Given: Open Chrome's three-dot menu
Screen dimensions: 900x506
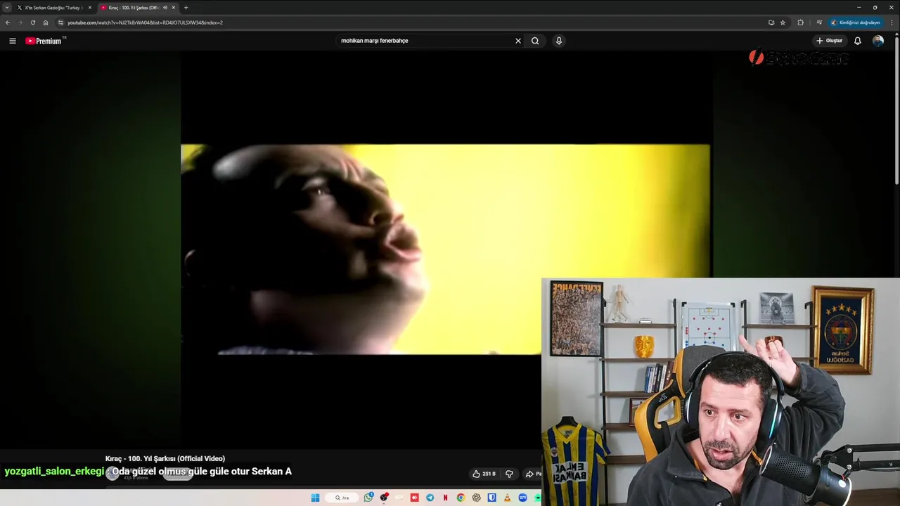Looking at the screenshot, I should click(x=892, y=22).
